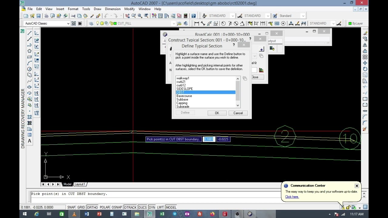Open the Layer Properties Manager icon
Image resolution: width=388 pixels, height=218 pixels.
[91, 23]
